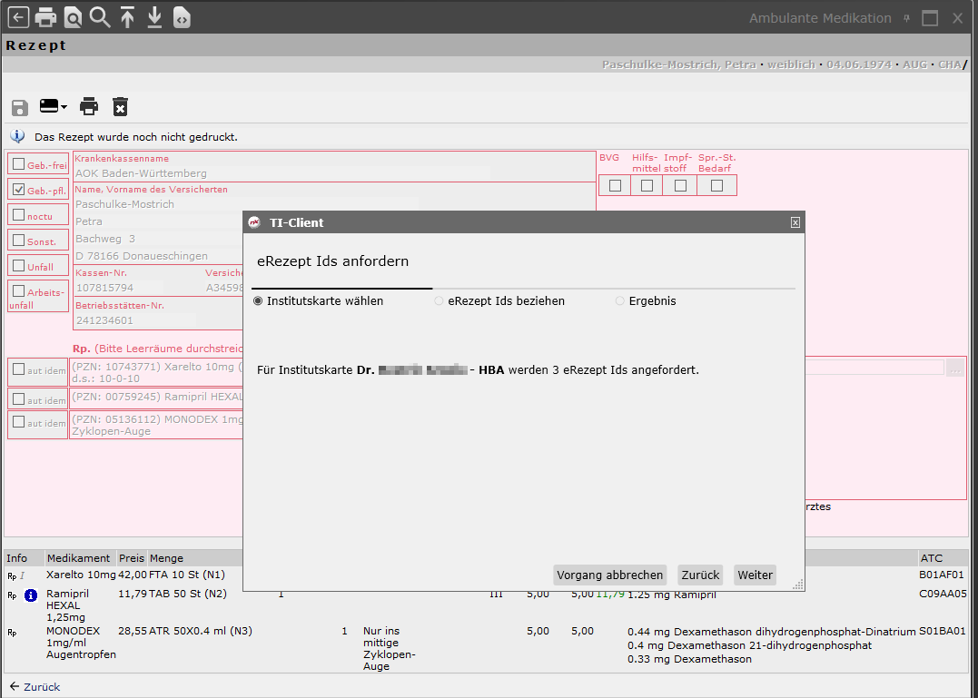The height and width of the screenshot is (698, 978).
Task: Click the ATC column header
Action: (932, 558)
